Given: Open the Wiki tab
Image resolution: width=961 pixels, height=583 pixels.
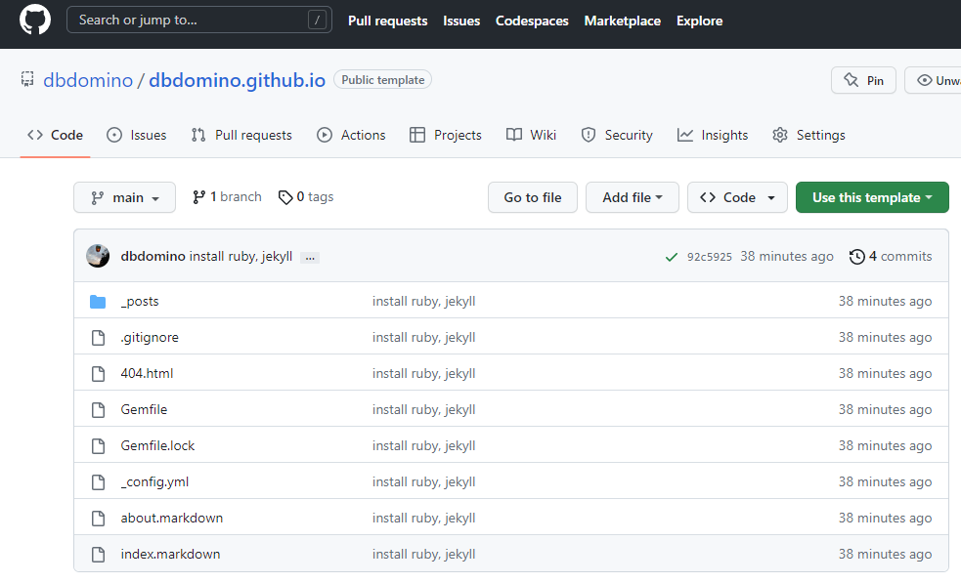Looking at the screenshot, I should [532, 135].
